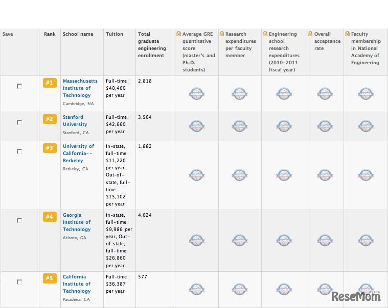The height and width of the screenshot is (308, 388).
Task: Sort by Total graduate engineering enrollment header
Action: (152, 45)
